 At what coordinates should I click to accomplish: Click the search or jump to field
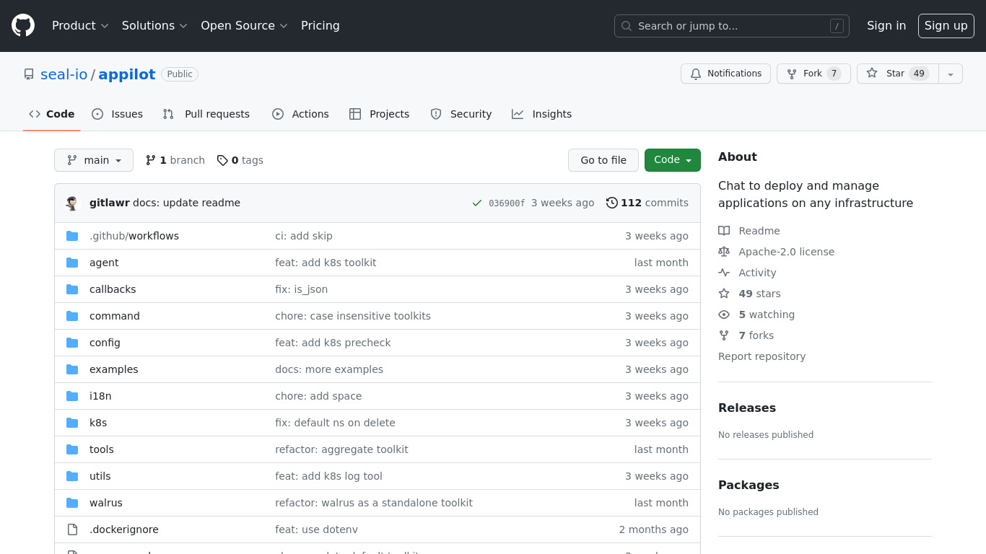731,26
